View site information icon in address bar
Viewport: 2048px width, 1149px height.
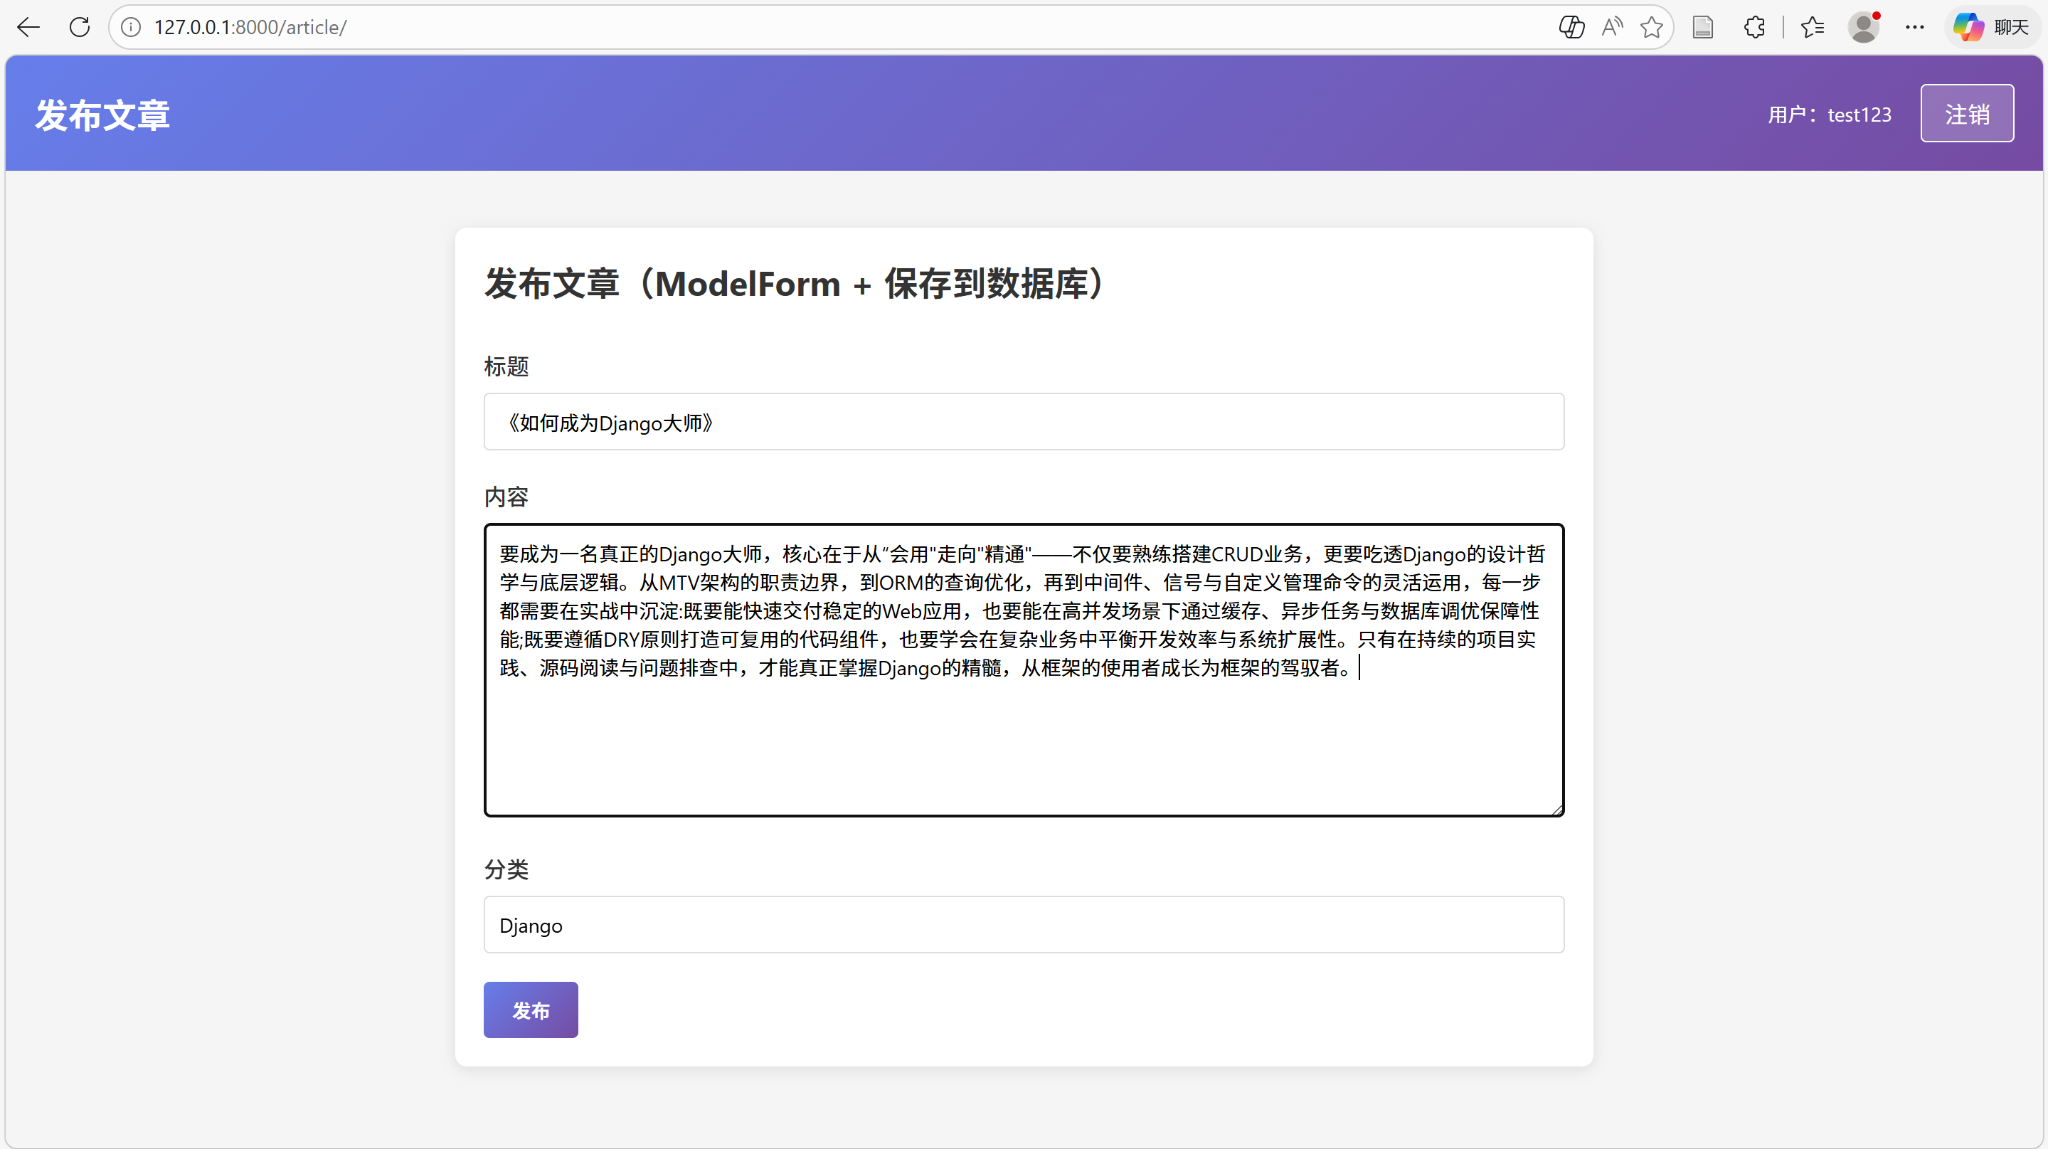click(131, 27)
